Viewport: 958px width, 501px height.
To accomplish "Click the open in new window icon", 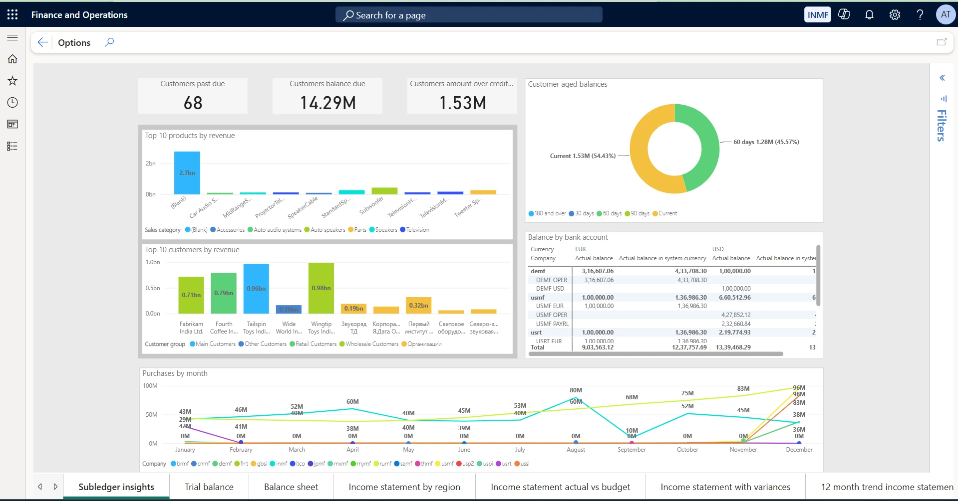I will (x=942, y=42).
